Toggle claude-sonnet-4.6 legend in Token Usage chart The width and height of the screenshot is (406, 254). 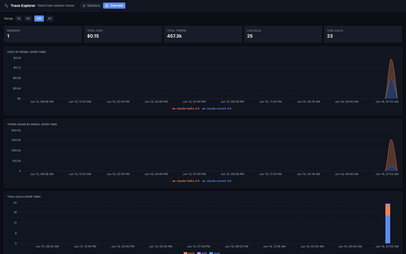(x=217, y=181)
